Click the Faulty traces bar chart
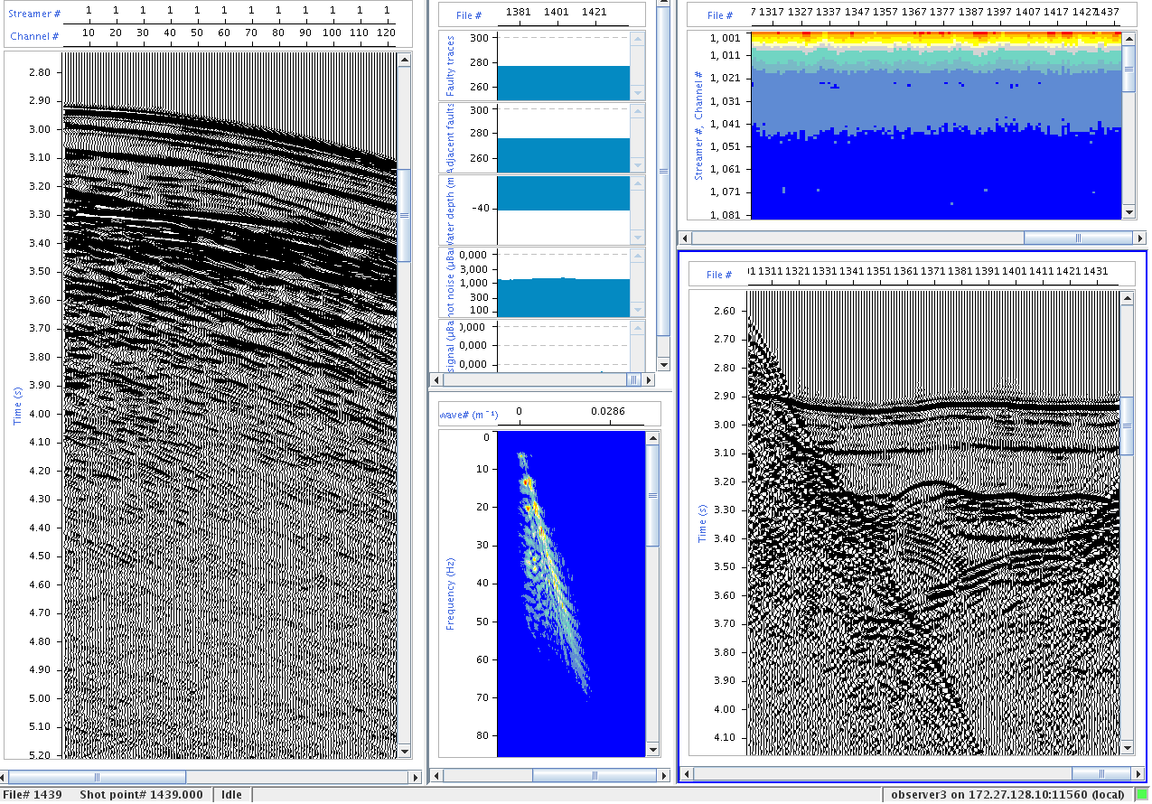 pos(563,66)
